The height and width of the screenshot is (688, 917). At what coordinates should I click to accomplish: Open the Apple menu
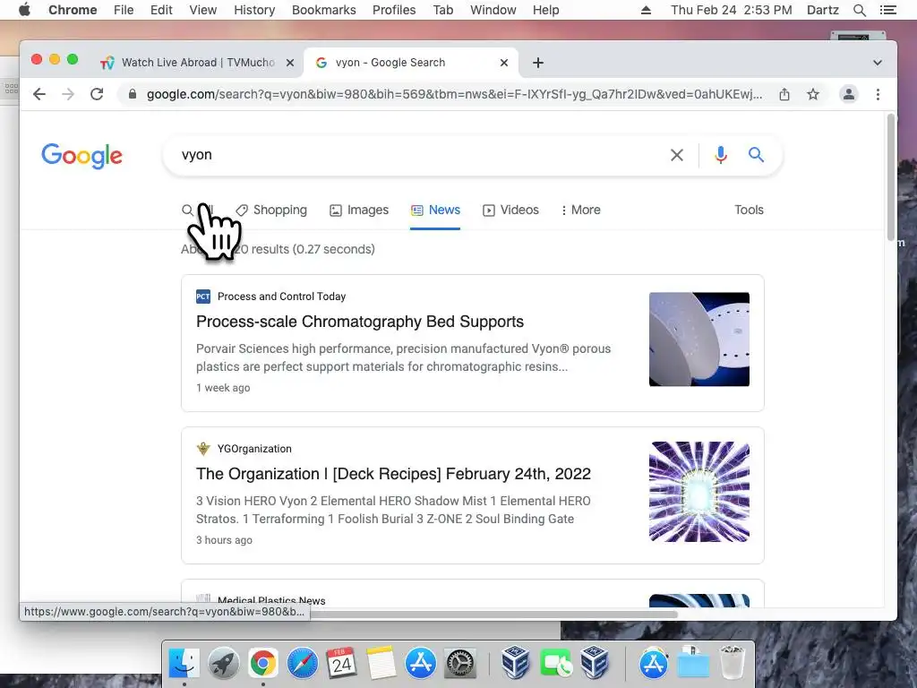(24, 10)
